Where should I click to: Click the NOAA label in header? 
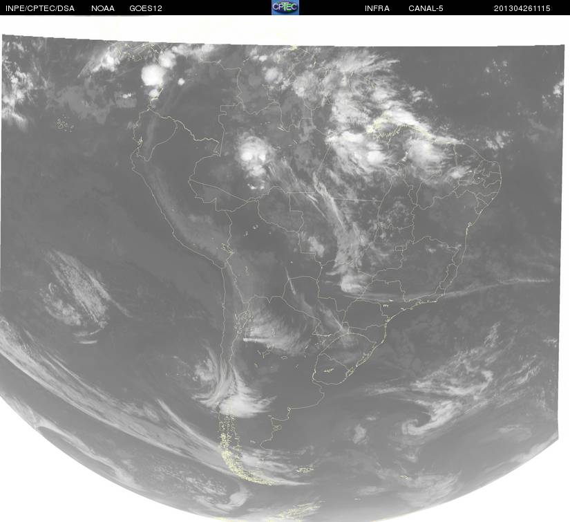[103, 8]
